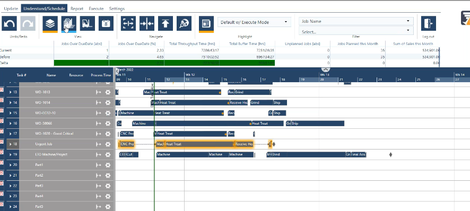Select the multiple forklifts resource view
The image size is (470, 211).
click(x=69, y=24)
